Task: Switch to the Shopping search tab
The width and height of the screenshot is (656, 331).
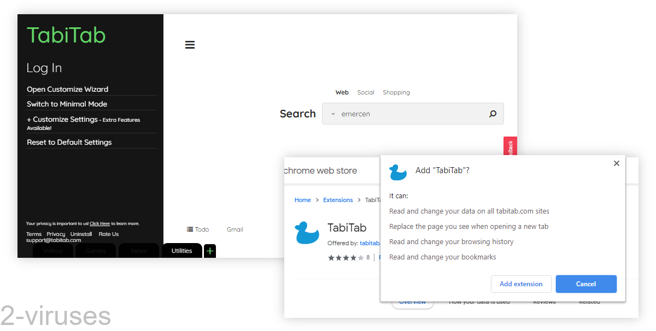Action: (396, 92)
